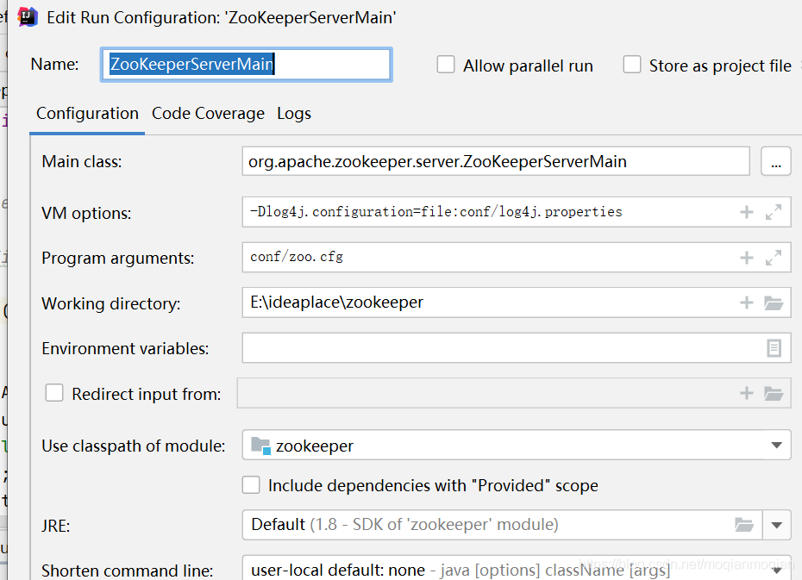Insert macro plus icon in Working directory
The width and height of the screenshot is (802, 580).
click(x=747, y=302)
